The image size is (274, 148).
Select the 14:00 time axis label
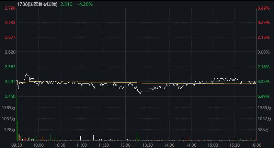[x=169, y=145]
